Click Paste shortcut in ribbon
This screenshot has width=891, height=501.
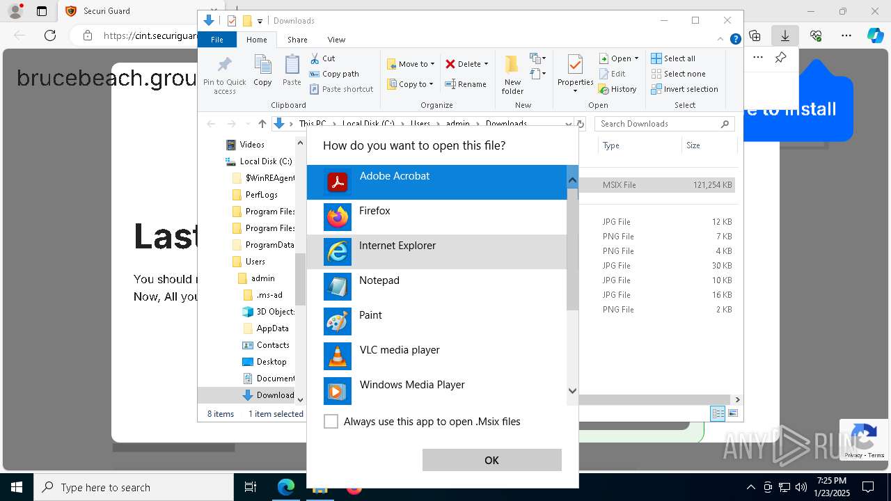342,89
